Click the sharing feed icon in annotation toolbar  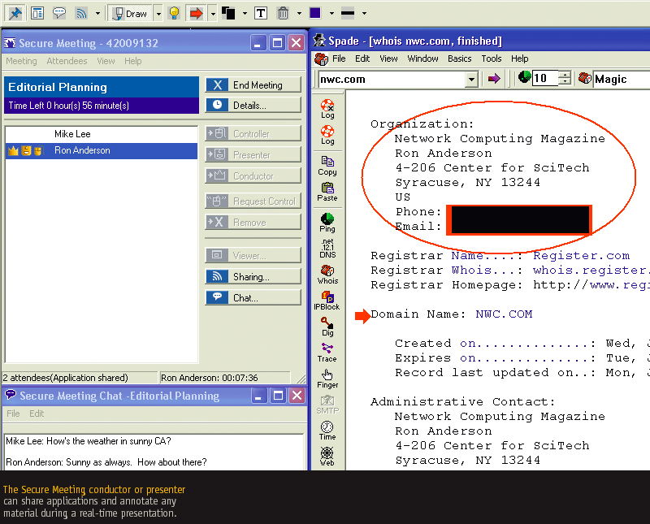tap(81, 13)
